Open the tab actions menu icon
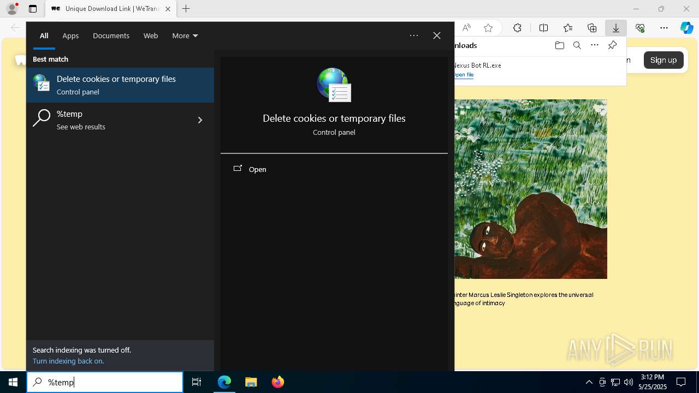This screenshot has width=699, height=393. (x=33, y=9)
